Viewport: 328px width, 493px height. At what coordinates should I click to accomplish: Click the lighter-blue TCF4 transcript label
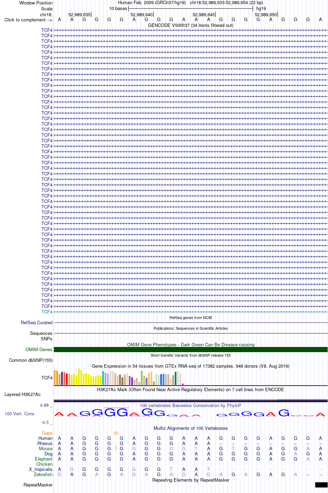(x=47, y=312)
